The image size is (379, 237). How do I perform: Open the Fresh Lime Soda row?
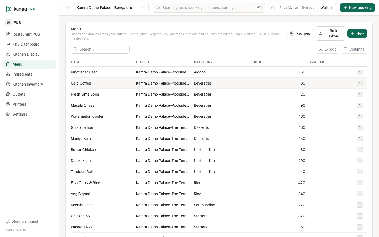[219, 94]
